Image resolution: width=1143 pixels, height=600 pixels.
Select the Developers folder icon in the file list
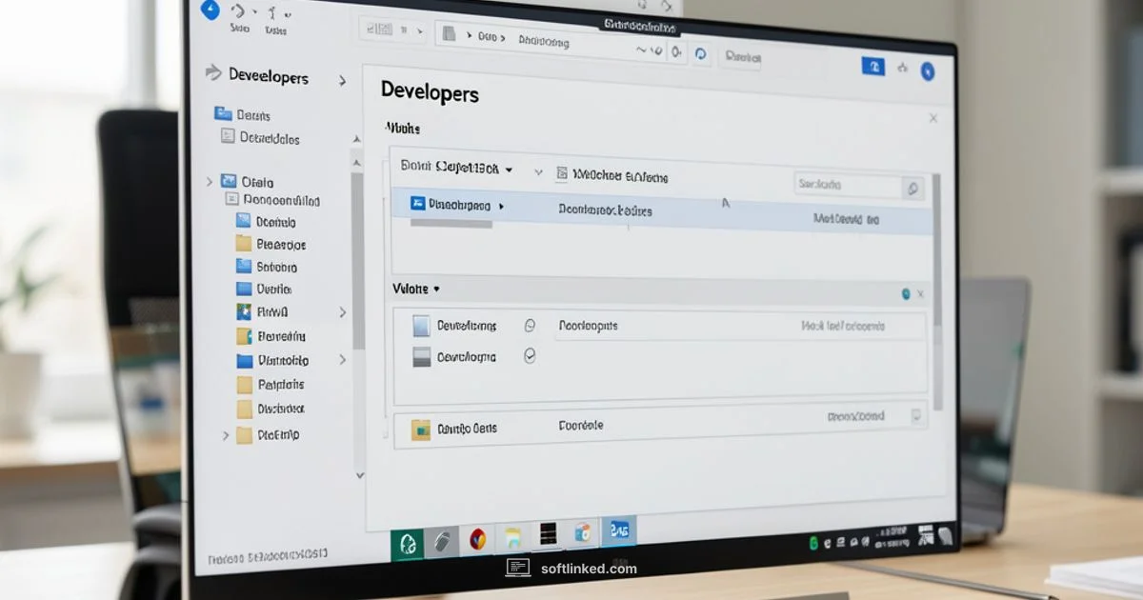[x=416, y=205]
